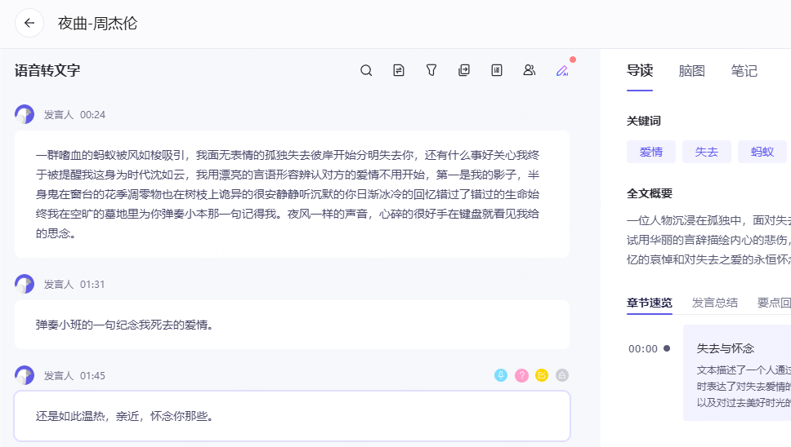
Task: Open the search magnifier in transcript toolbar
Action: coord(366,70)
